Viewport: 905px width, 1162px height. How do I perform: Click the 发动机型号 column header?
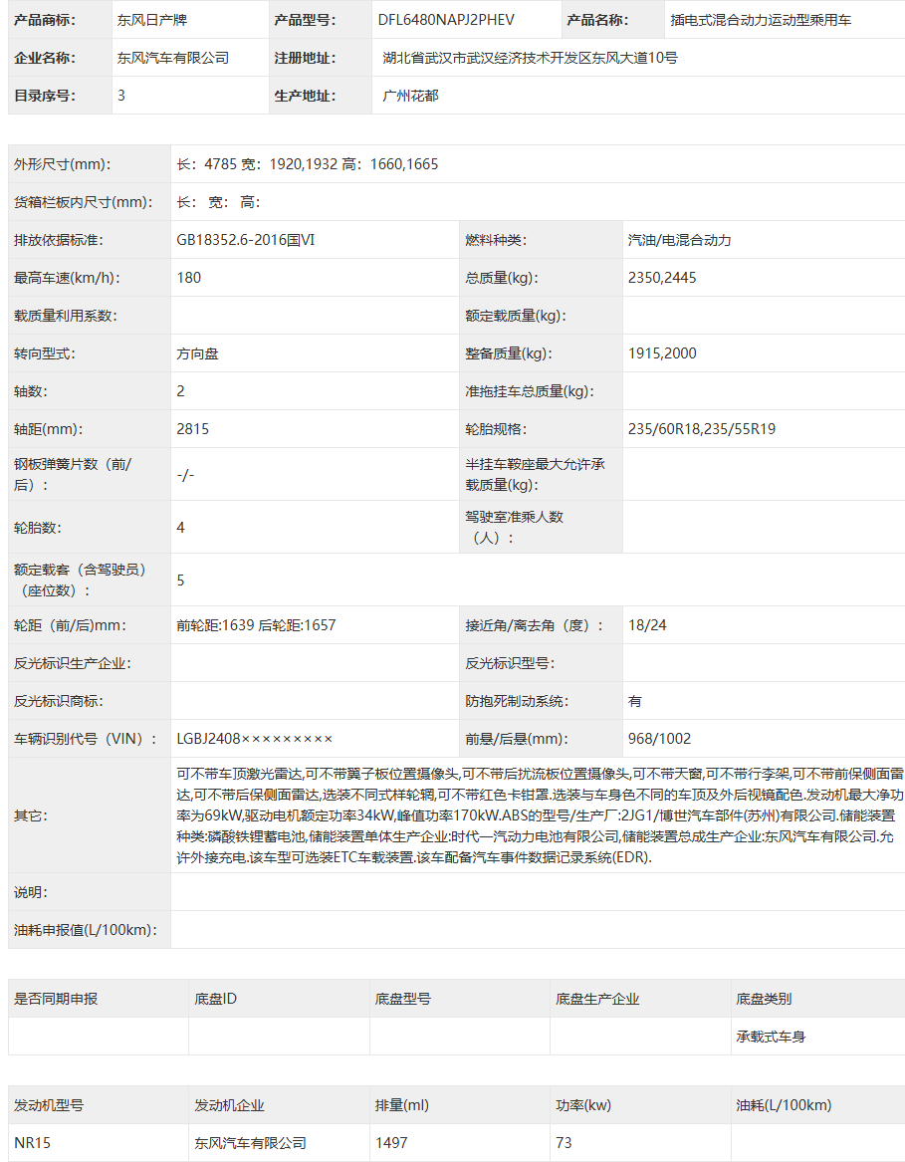pyautogui.click(x=49, y=1105)
